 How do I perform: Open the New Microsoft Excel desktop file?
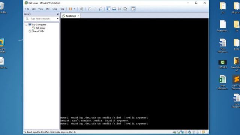click(223, 82)
